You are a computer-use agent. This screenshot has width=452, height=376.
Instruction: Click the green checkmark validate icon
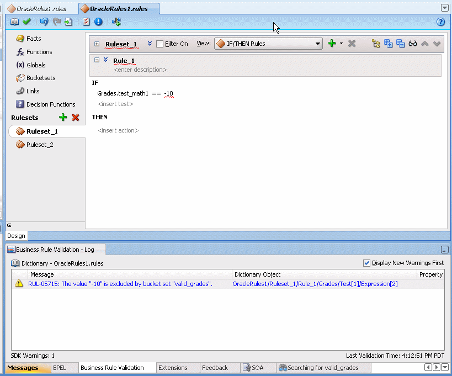click(x=27, y=22)
